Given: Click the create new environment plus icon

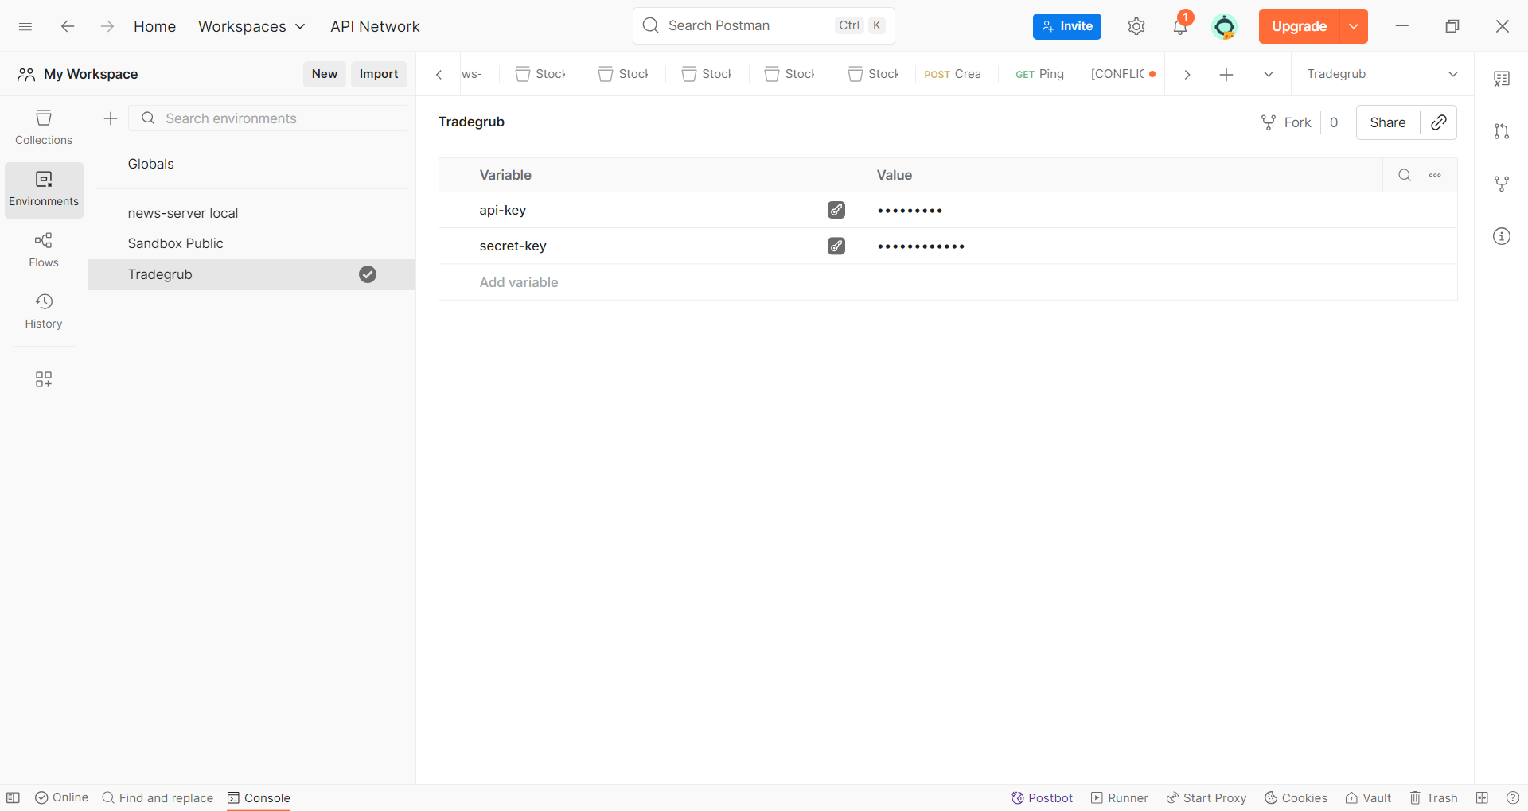Looking at the screenshot, I should click(111, 118).
